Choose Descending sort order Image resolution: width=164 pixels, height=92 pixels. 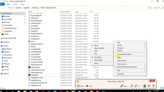[98, 60]
